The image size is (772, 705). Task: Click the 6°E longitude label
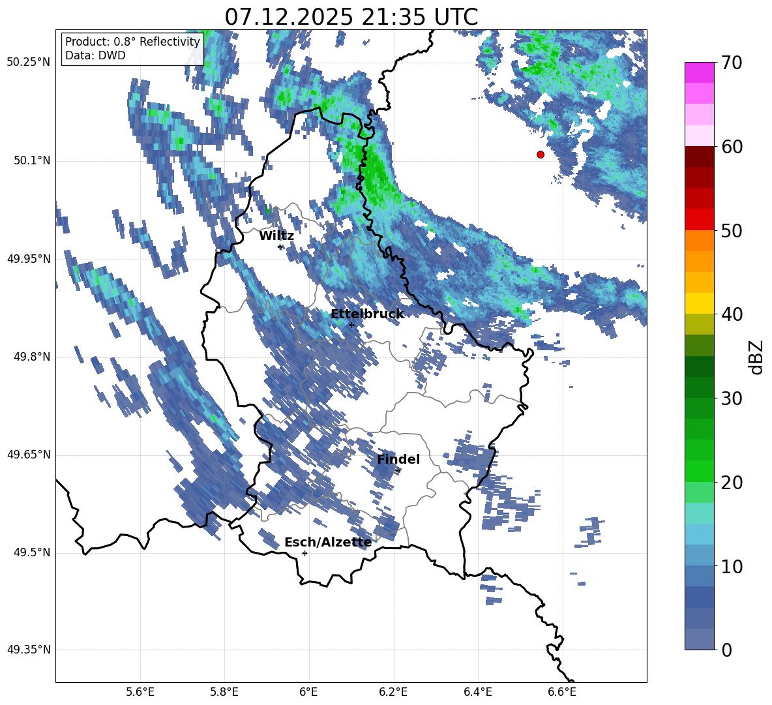click(308, 692)
